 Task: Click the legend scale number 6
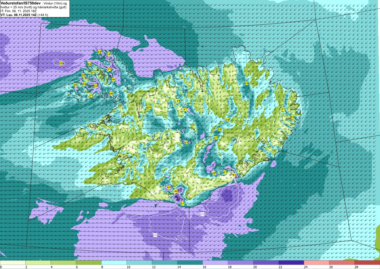77,267
